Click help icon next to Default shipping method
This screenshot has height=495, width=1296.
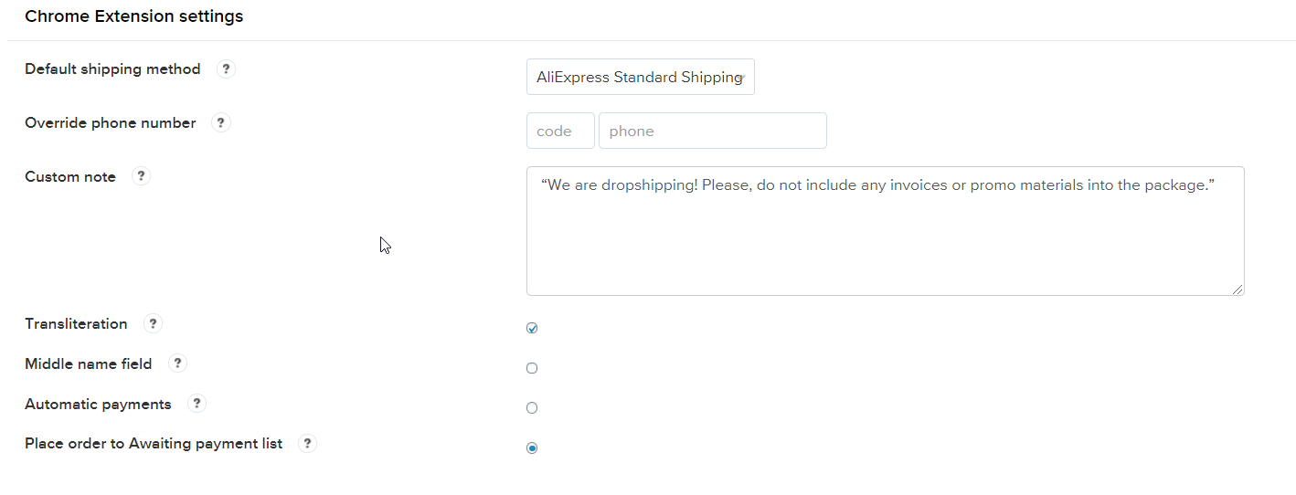click(226, 68)
